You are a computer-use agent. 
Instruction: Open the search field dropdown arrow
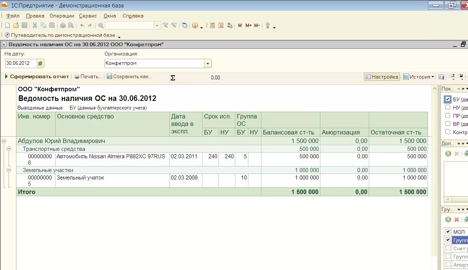[x=157, y=26]
